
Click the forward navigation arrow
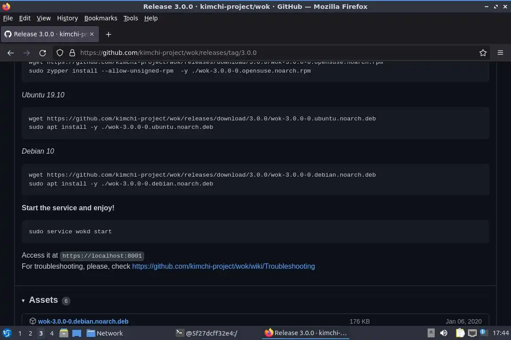[27, 53]
